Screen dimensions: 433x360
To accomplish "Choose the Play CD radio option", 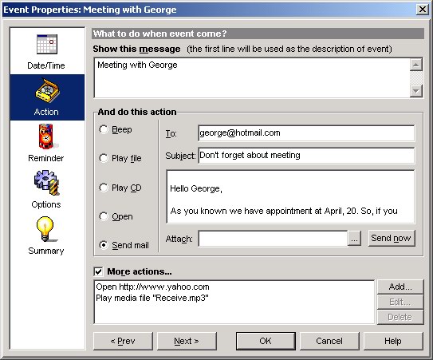I will [104, 188].
